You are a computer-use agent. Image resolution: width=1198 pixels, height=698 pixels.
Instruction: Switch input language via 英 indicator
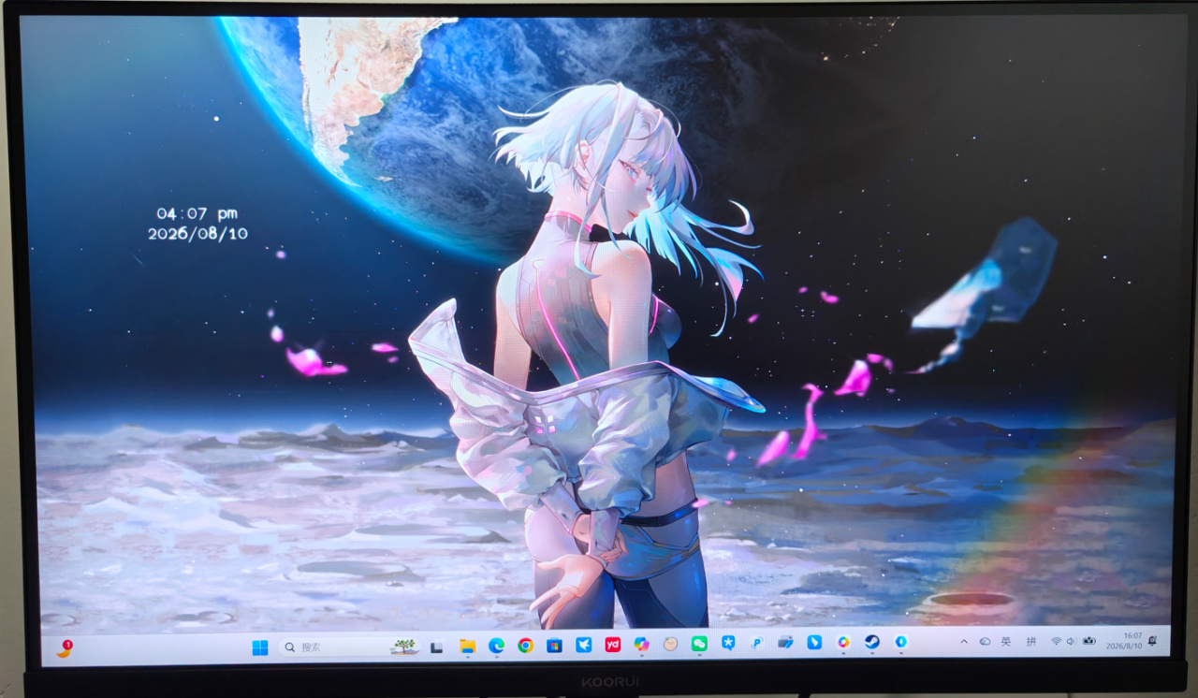tap(1006, 642)
